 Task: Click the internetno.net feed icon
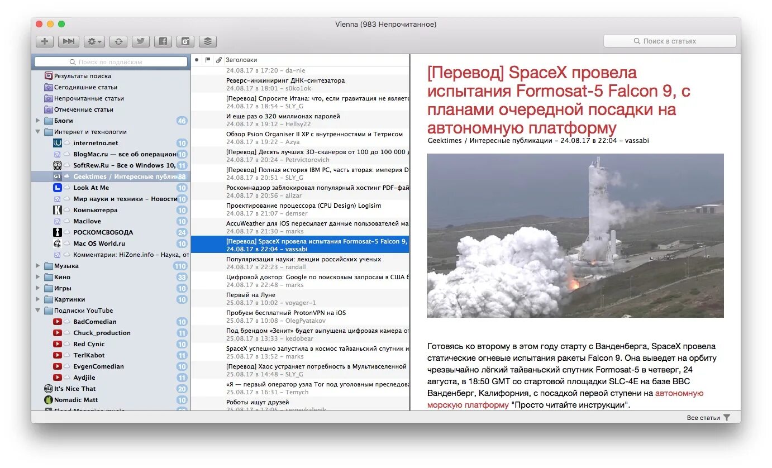tap(57, 143)
